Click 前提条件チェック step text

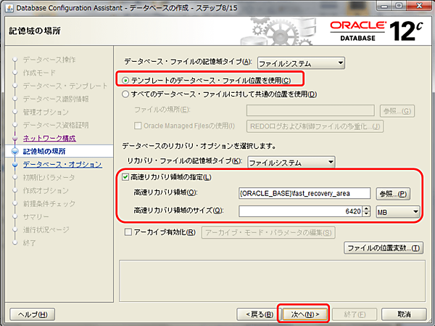(49, 203)
